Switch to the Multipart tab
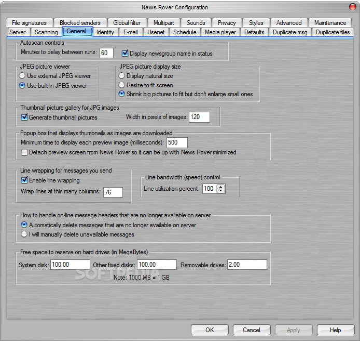Image resolution: width=360 pixels, height=341 pixels. click(164, 23)
